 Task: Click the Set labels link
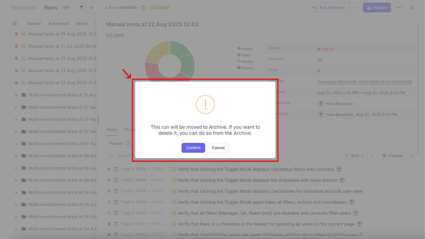click(x=115, y=35)
